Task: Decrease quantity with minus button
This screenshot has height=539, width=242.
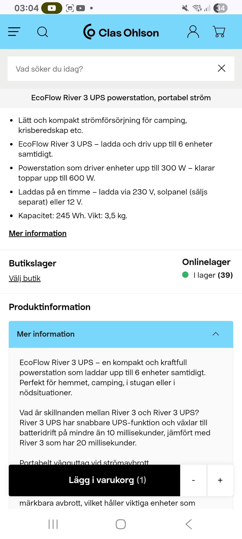Action: 193,480
